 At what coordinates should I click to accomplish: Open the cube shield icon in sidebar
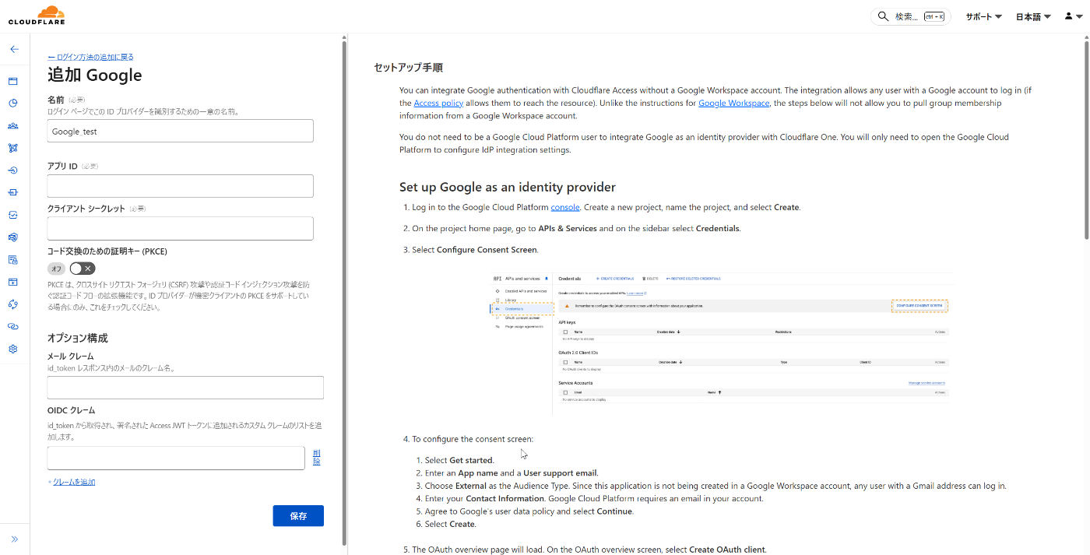point(13,237)
